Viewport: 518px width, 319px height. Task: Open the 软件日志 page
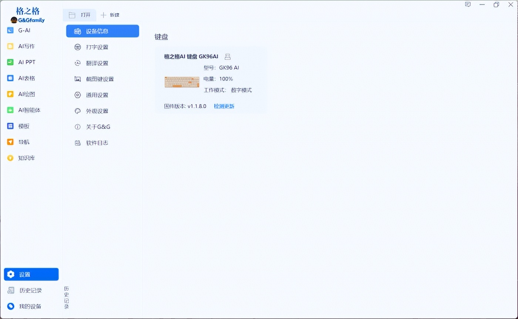[x=102, y=142]
